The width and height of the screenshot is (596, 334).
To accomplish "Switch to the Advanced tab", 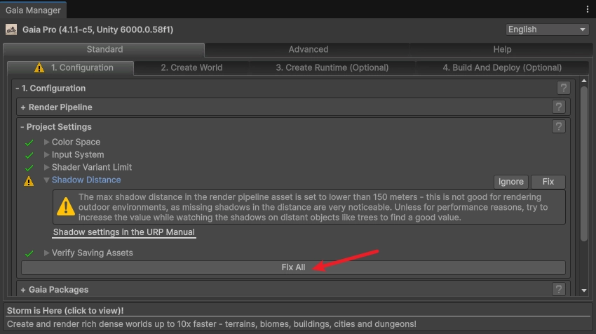I will click(309, 49).
